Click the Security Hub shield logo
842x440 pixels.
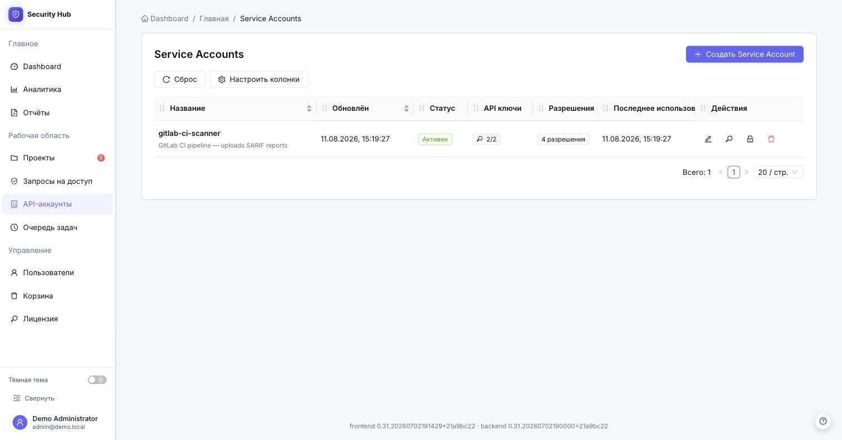(16, 14)
